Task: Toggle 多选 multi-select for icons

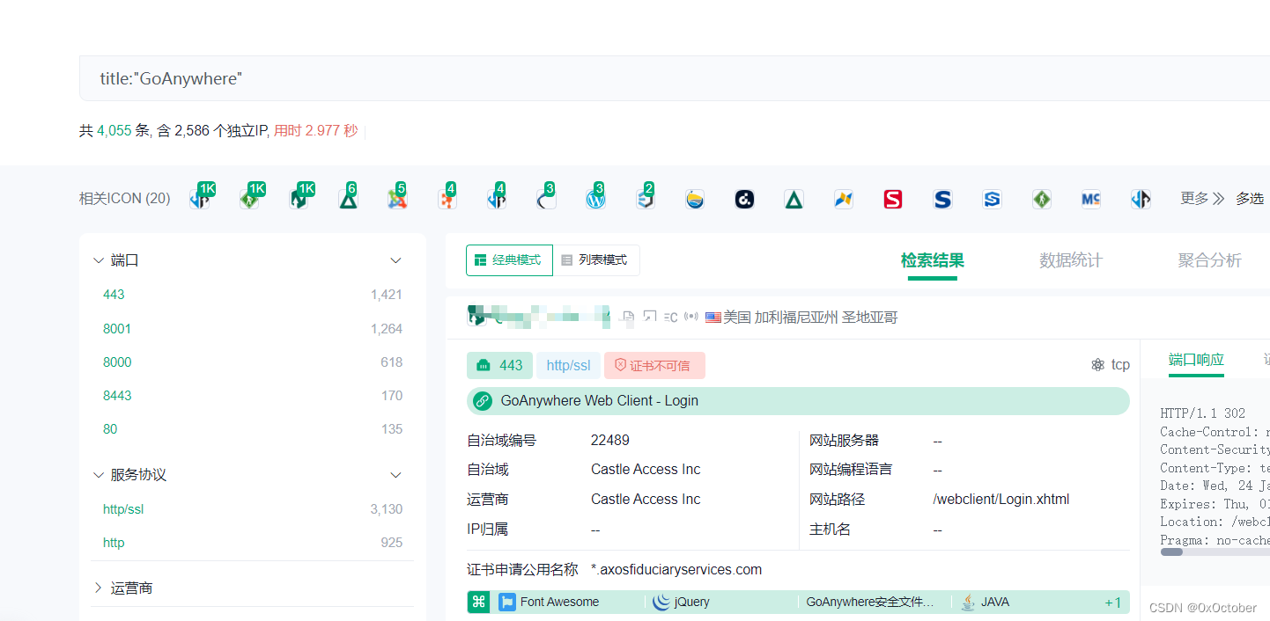Action: pos(1250,199)
